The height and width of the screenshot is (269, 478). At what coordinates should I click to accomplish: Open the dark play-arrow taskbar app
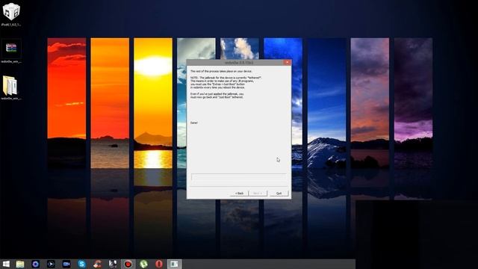(x=51, y=264)
